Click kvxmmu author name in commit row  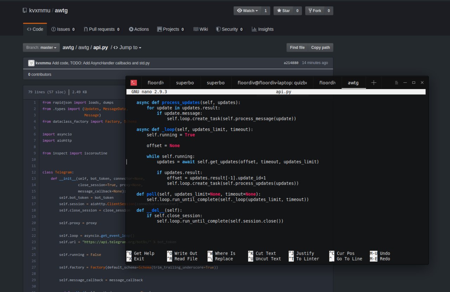pos(43,63)
